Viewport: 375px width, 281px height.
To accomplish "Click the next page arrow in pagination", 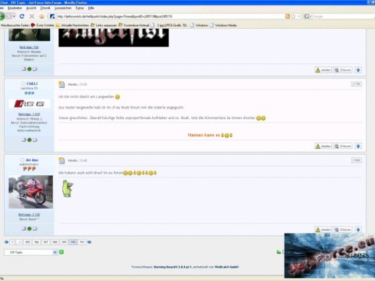I will [x=90, y=242].
